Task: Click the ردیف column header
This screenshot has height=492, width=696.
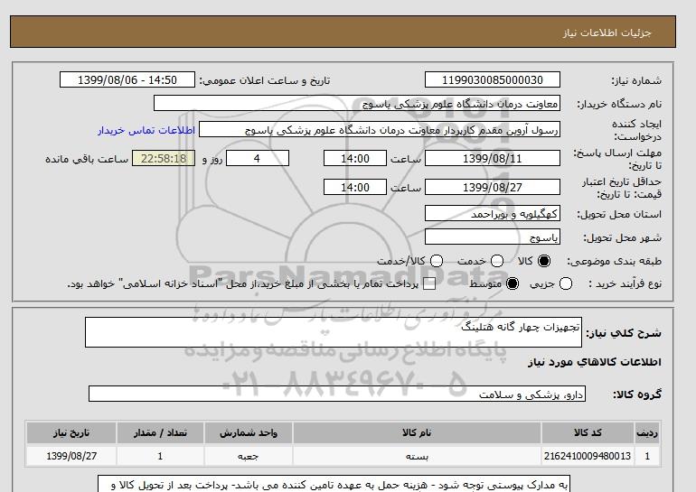Action: [647, 432]
